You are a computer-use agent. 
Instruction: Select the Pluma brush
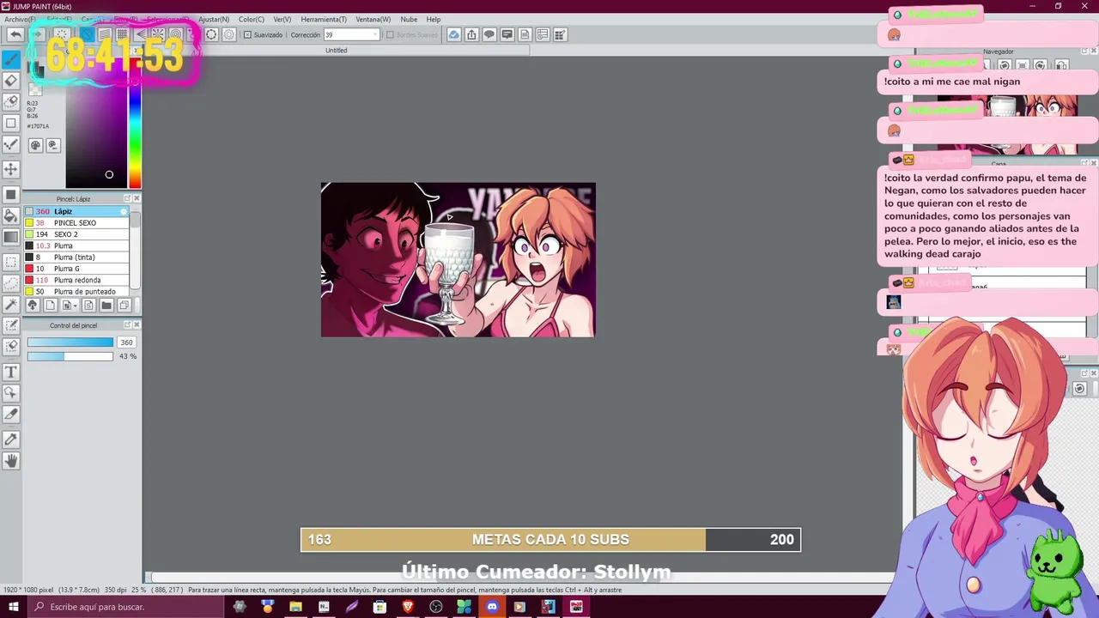(x=76, y=245)
